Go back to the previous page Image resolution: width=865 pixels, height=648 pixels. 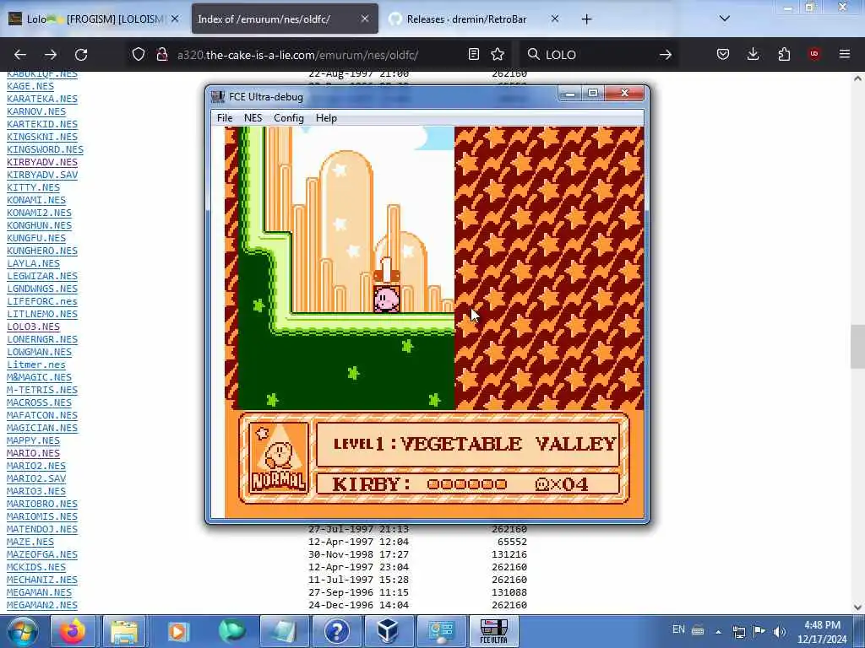coord(20,55)
